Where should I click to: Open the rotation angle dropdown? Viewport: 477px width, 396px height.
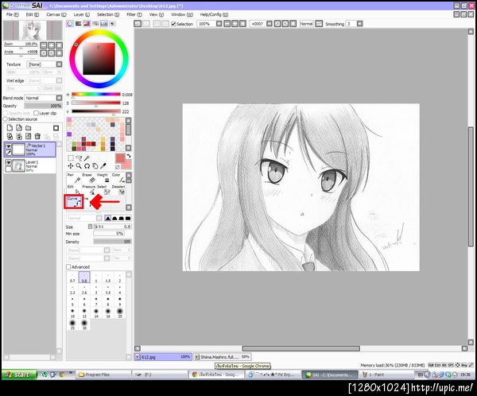(x=270, y=23)
